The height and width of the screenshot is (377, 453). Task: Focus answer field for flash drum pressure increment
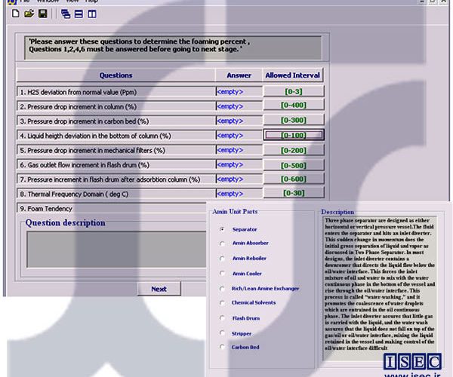[239, 179]
